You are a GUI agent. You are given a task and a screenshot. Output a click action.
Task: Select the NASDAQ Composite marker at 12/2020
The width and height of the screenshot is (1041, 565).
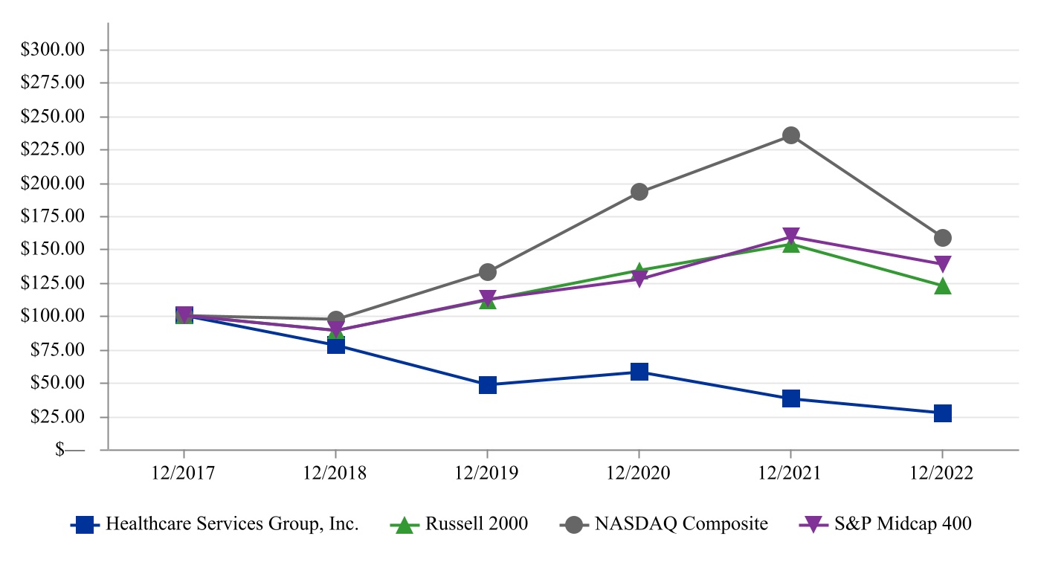coord(639,192)
